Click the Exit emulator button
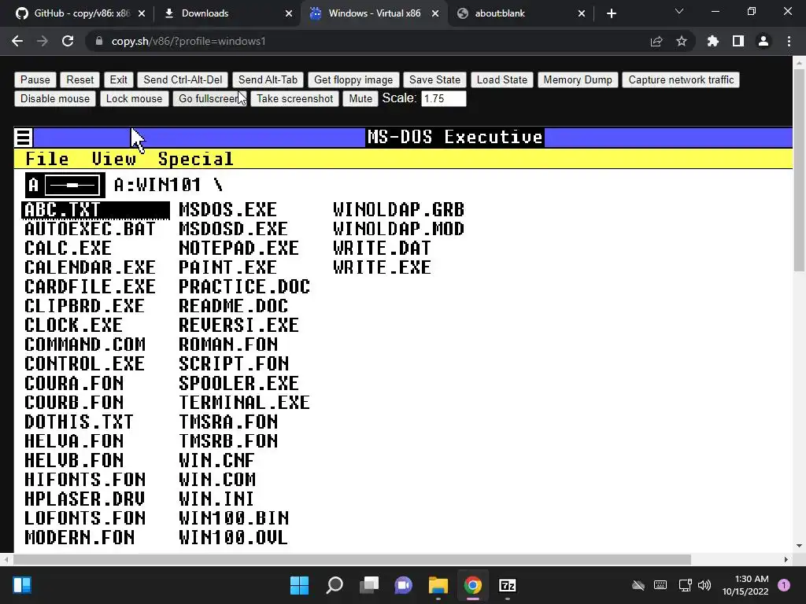This screenshot has height=604, width=806. click(118, 79)
